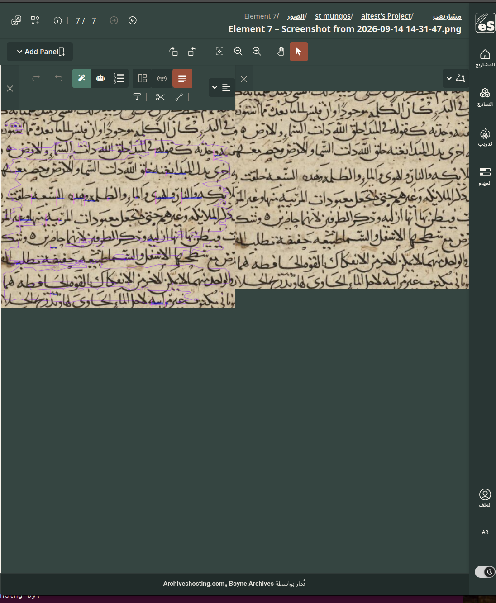This screenshot has width=496, height=603.
Task: Open the Add Panel dropdown
Action: (40, 52)
